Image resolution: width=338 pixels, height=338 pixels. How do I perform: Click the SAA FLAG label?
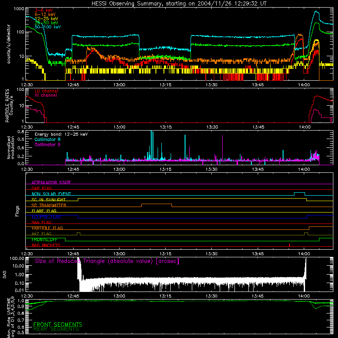click(41, 222)
